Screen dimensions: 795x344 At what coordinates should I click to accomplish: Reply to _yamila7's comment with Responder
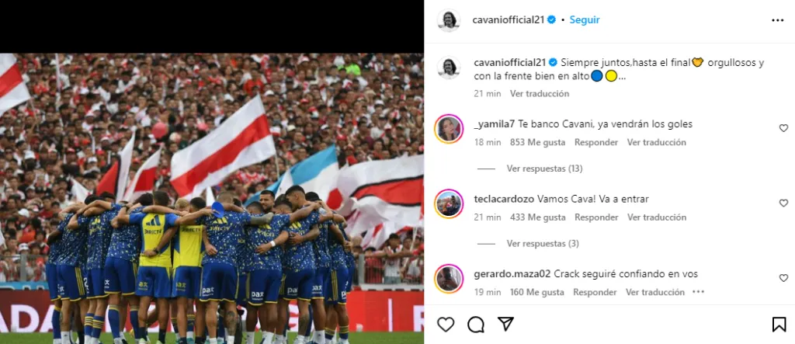[596, 143]
